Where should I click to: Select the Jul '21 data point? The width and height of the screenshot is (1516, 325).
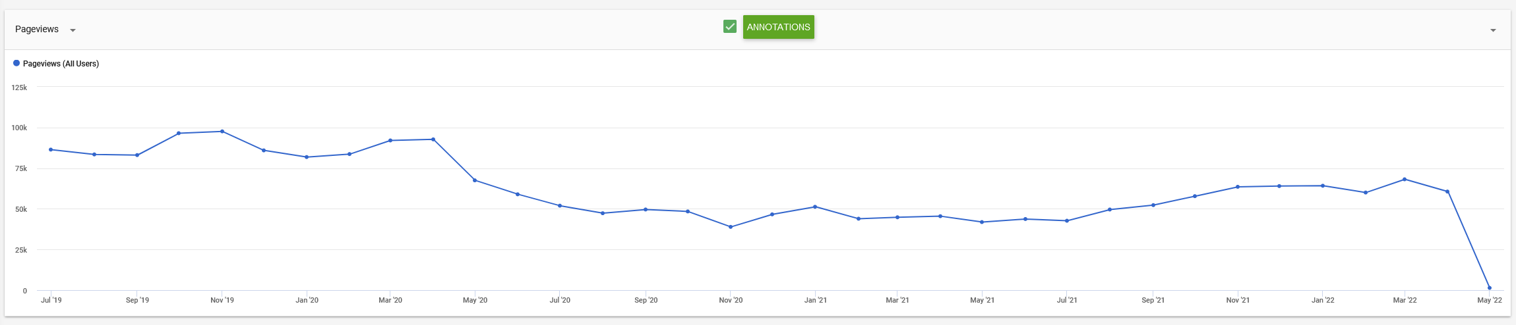click(x=1067, y=221)
